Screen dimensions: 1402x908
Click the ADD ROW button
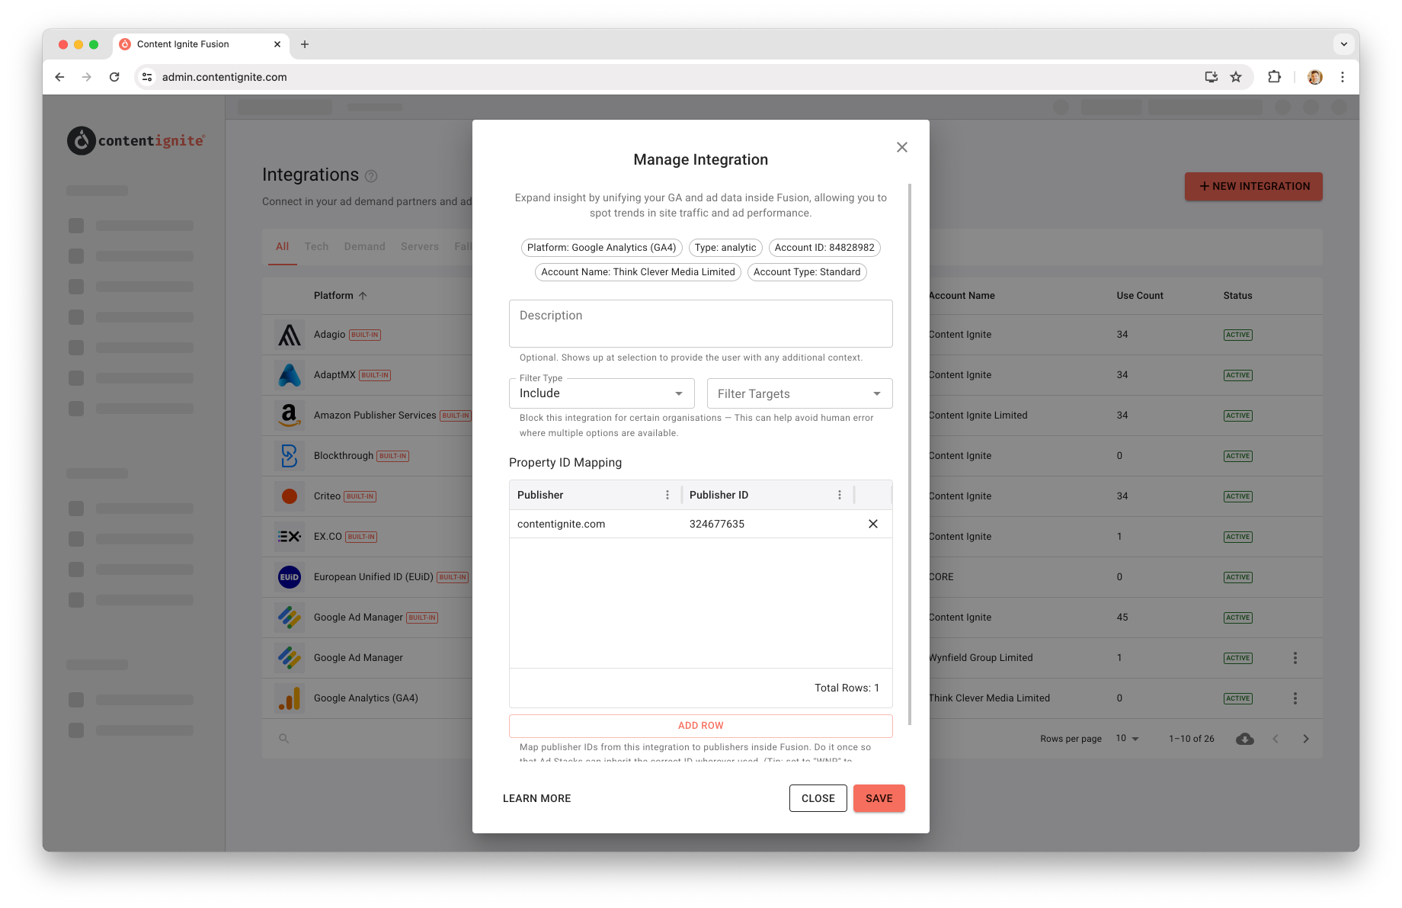(x=701, y=726)
